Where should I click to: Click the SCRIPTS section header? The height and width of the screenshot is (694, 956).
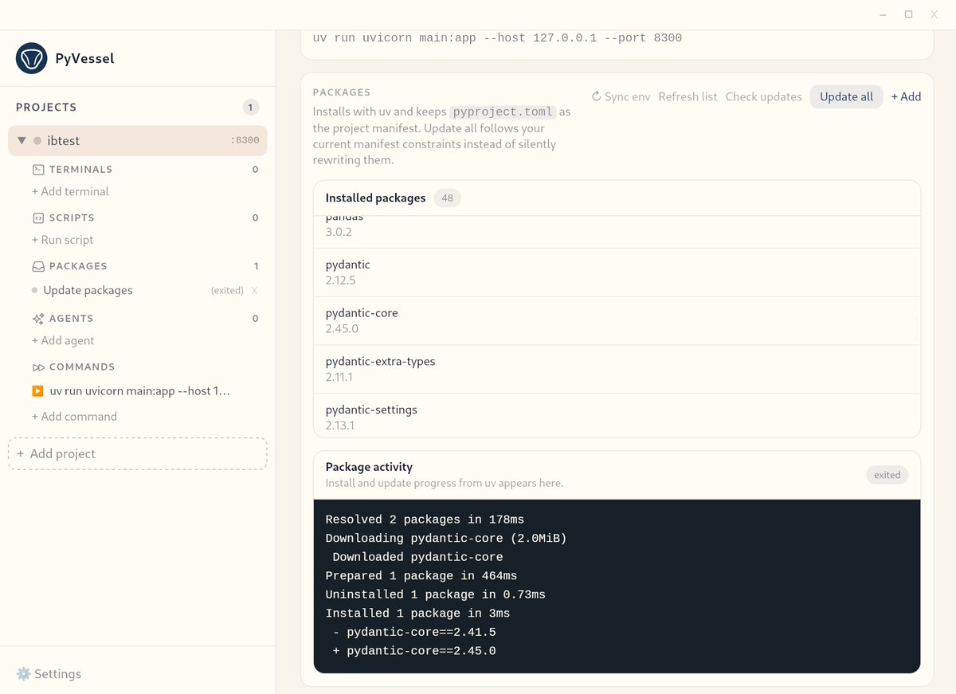[72, 218]
